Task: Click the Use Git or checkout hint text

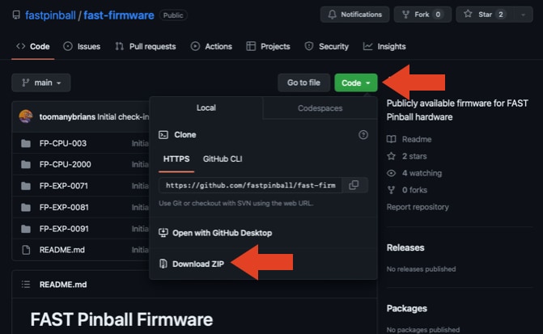Action: (235, 203)
